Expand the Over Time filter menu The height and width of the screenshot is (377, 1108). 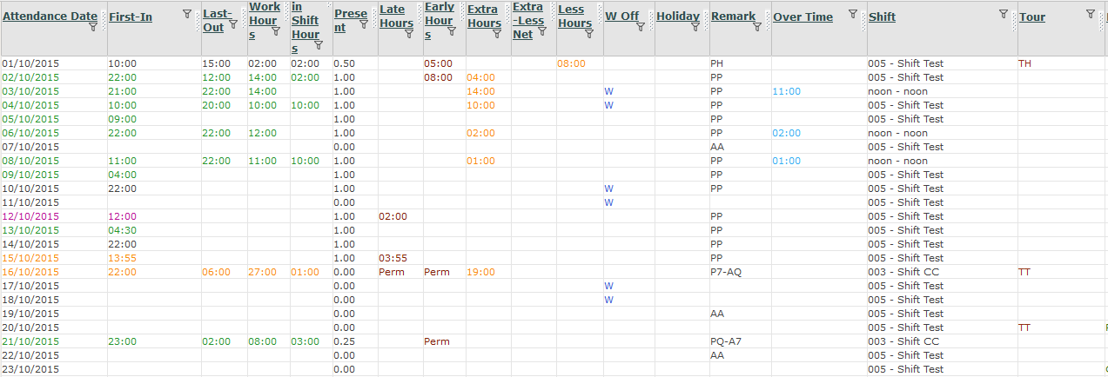point(852,14)
